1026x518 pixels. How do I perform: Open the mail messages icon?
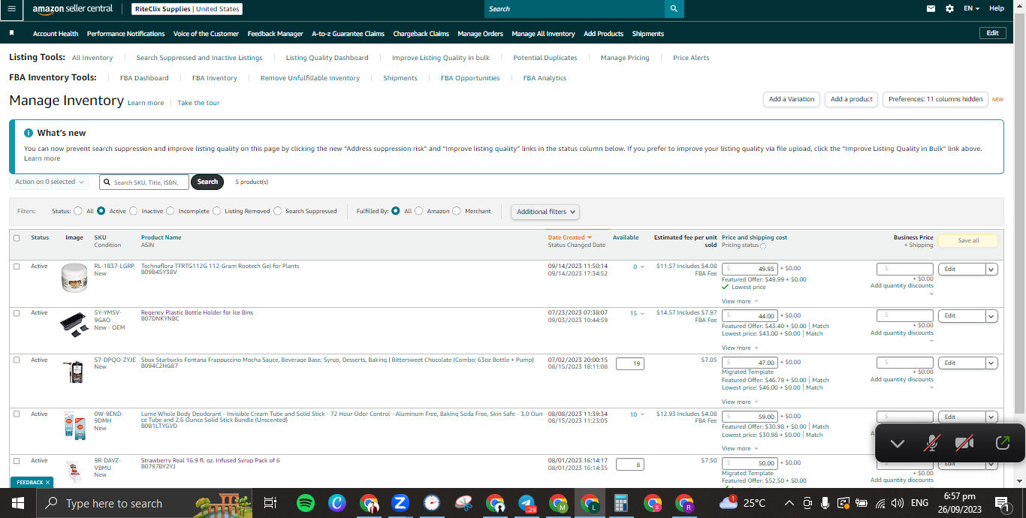click(931, 9)
